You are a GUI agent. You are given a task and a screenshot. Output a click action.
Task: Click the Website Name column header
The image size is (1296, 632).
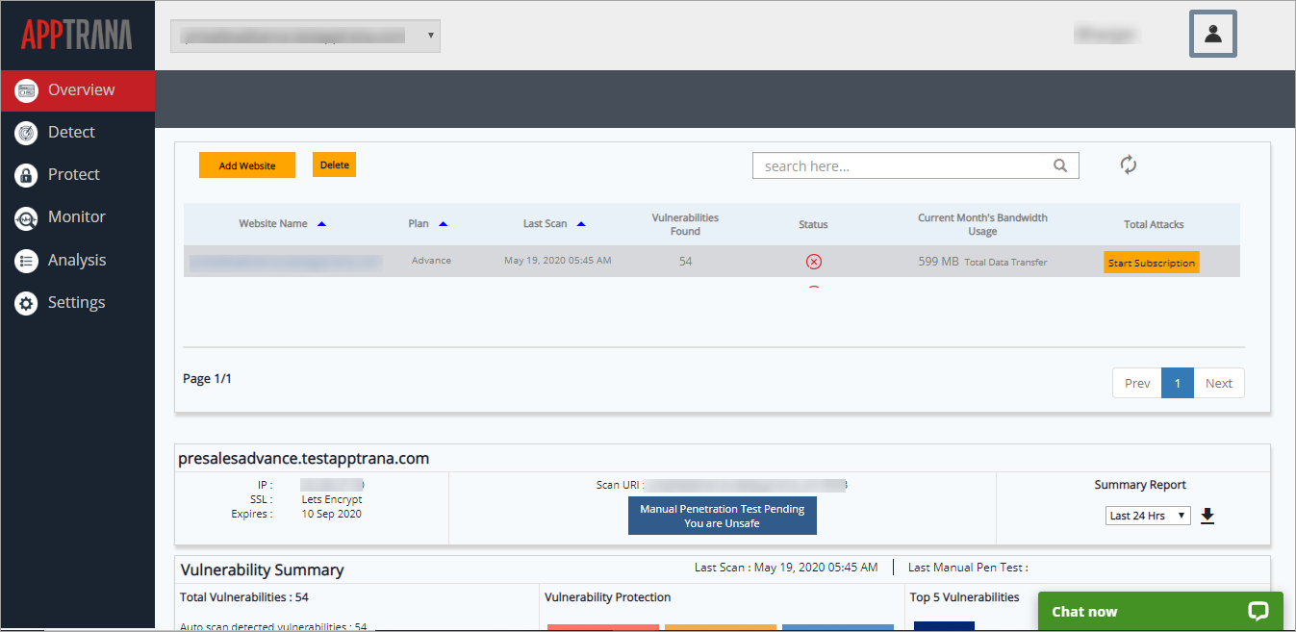(273, 224)
